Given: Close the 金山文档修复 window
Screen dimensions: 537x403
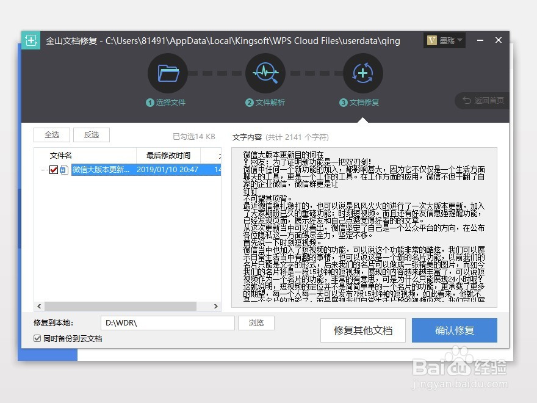Looking at the screenshot, I should [x=499, y=40].
